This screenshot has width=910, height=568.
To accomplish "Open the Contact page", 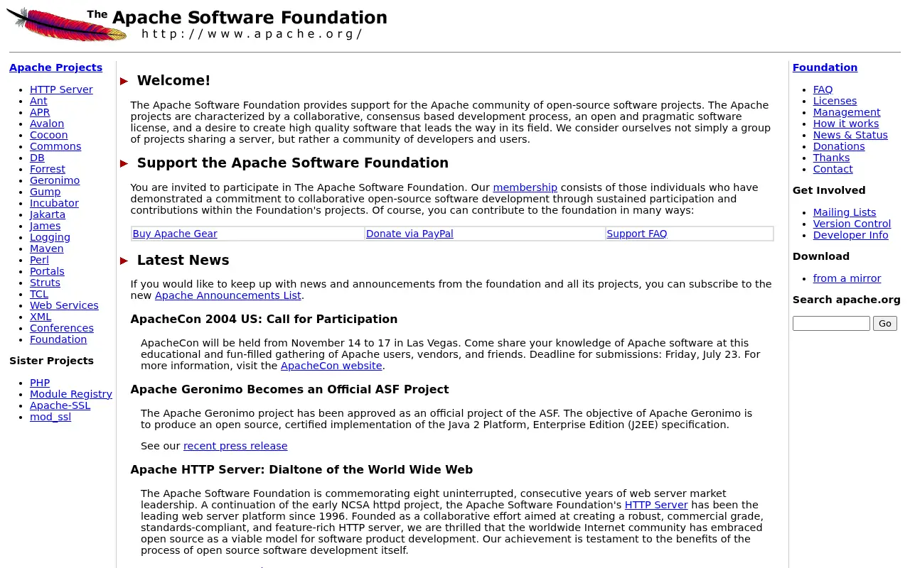I will pyautogui.click(x=833, y=169).
